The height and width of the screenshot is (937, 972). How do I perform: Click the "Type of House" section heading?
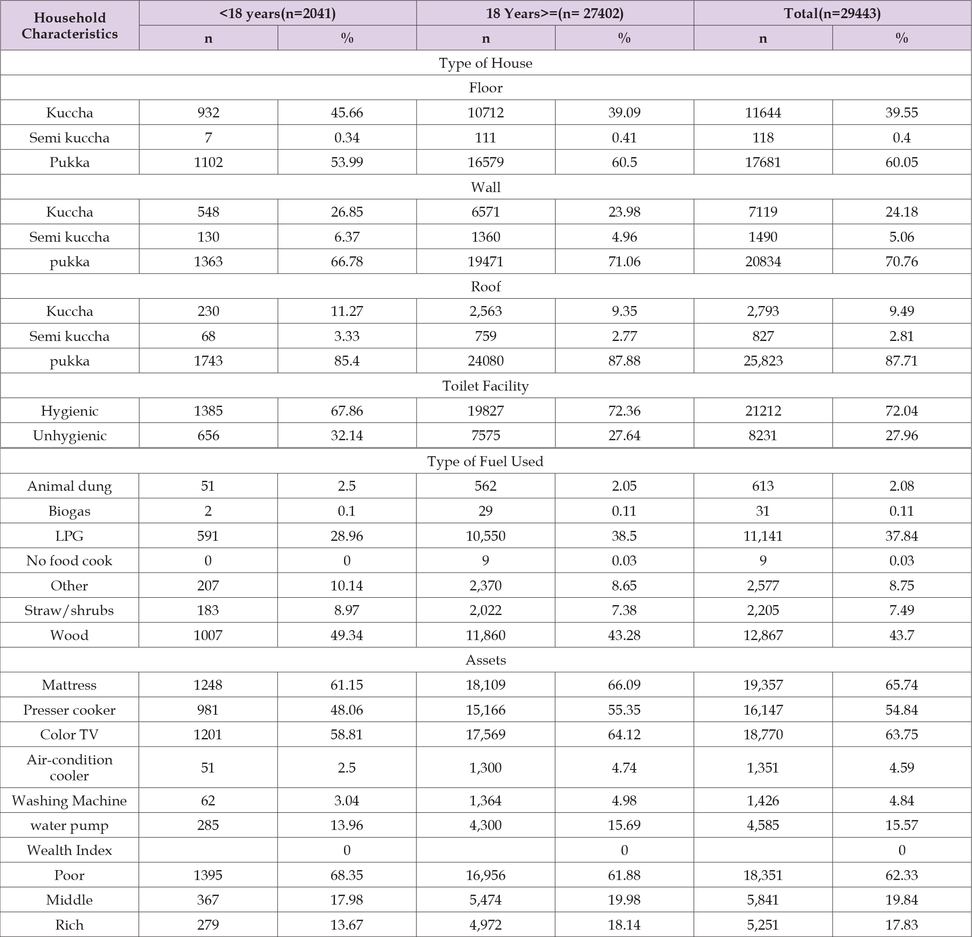coord(486,63)
